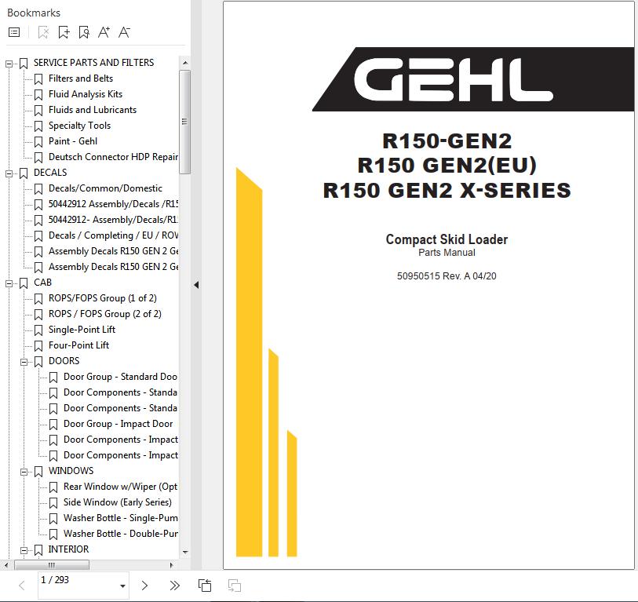The height and width of the screenshot is (602, 638).
Task: Click the bookmarks horizontal scrollbar thumb
Action: [52, 565]
